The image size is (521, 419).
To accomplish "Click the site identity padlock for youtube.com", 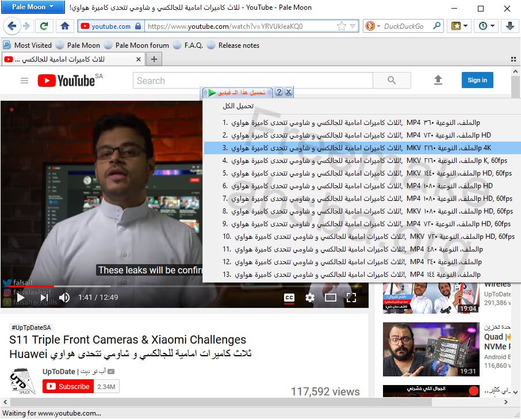I will click(138, 26).
